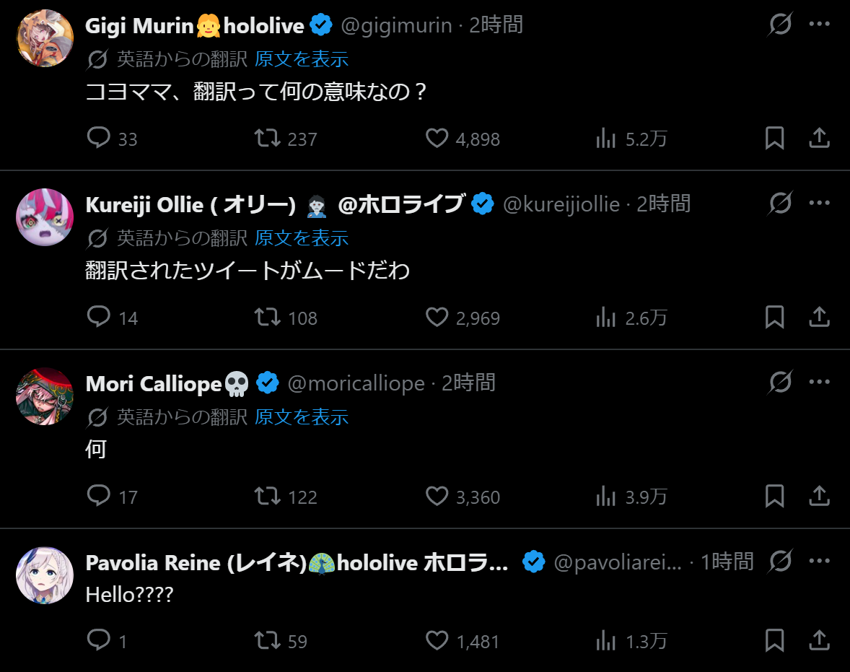Like Mori Calliope's tweet
This screenshot has height=672, width=850.
click(x=437, y=496)
